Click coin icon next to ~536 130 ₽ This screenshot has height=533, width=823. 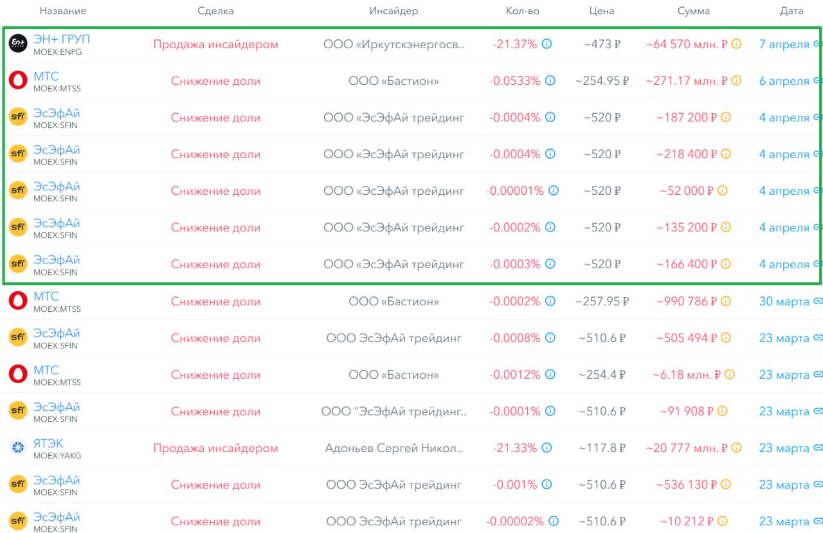[x=726, y=485]
